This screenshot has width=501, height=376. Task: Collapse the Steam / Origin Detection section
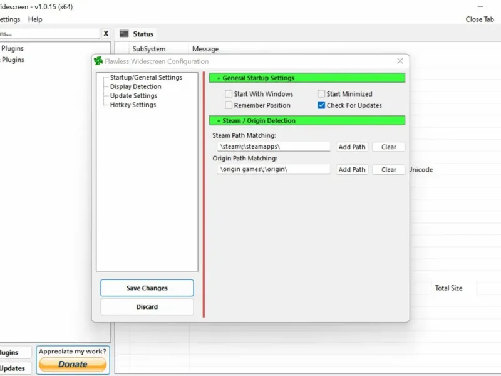[x=307, y=120]
